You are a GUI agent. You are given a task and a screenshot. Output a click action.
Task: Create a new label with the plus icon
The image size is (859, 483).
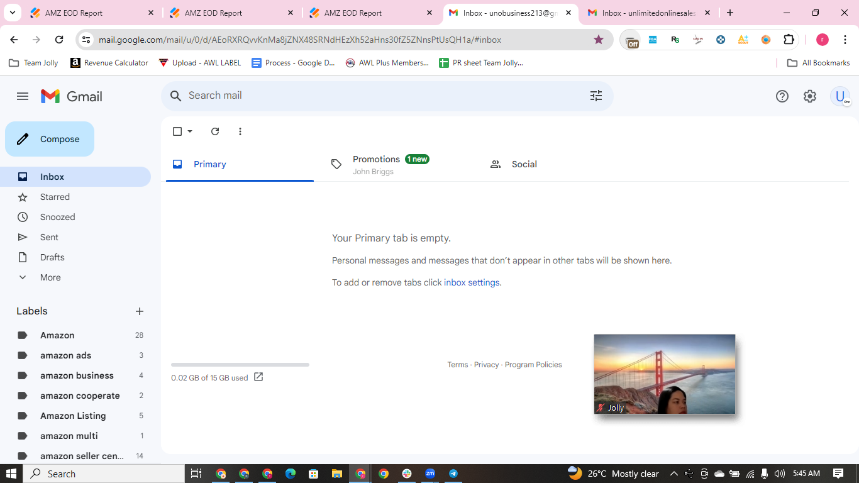140,311
